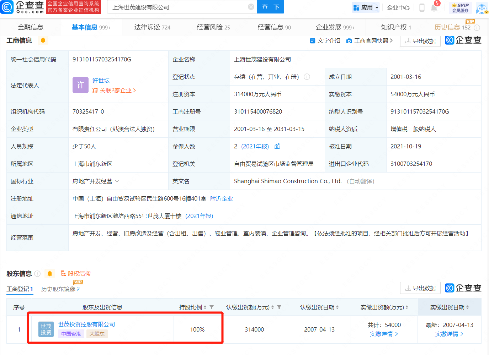
Task: Open the mobile phone app icon
Action: (422, 7)
